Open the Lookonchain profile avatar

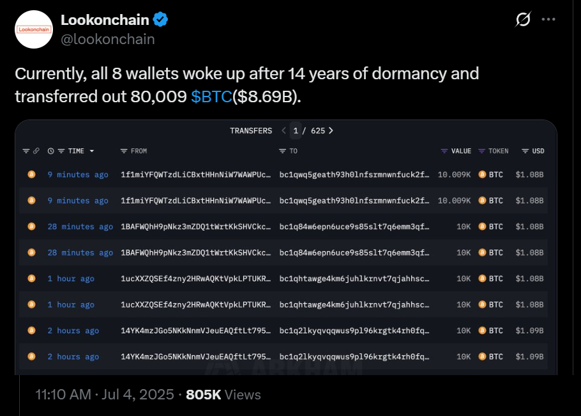point(33,29)
